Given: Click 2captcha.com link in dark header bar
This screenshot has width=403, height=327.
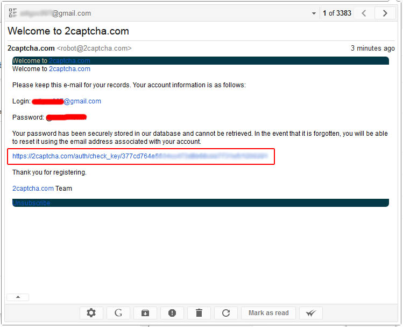Looking at the screenshot, I should tap(69, 61).
